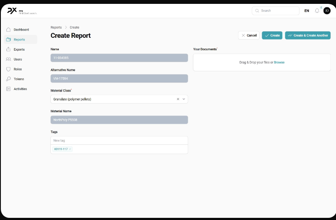Click the New tag input
The width and height of the screenshot is (336, 220).
(x=119, y=141)
